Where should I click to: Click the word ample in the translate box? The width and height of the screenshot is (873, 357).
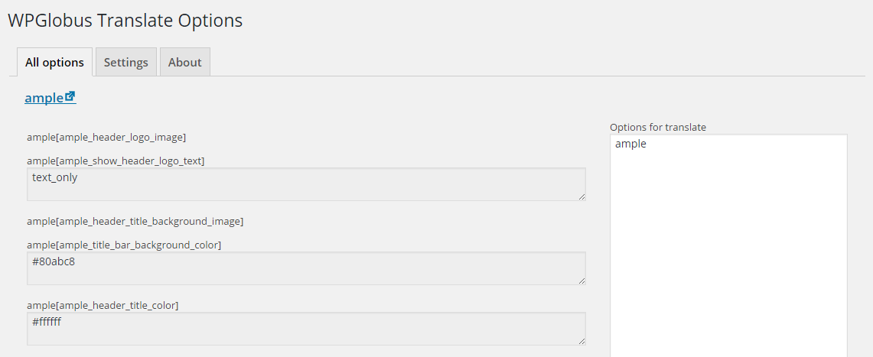click(630, 144)
